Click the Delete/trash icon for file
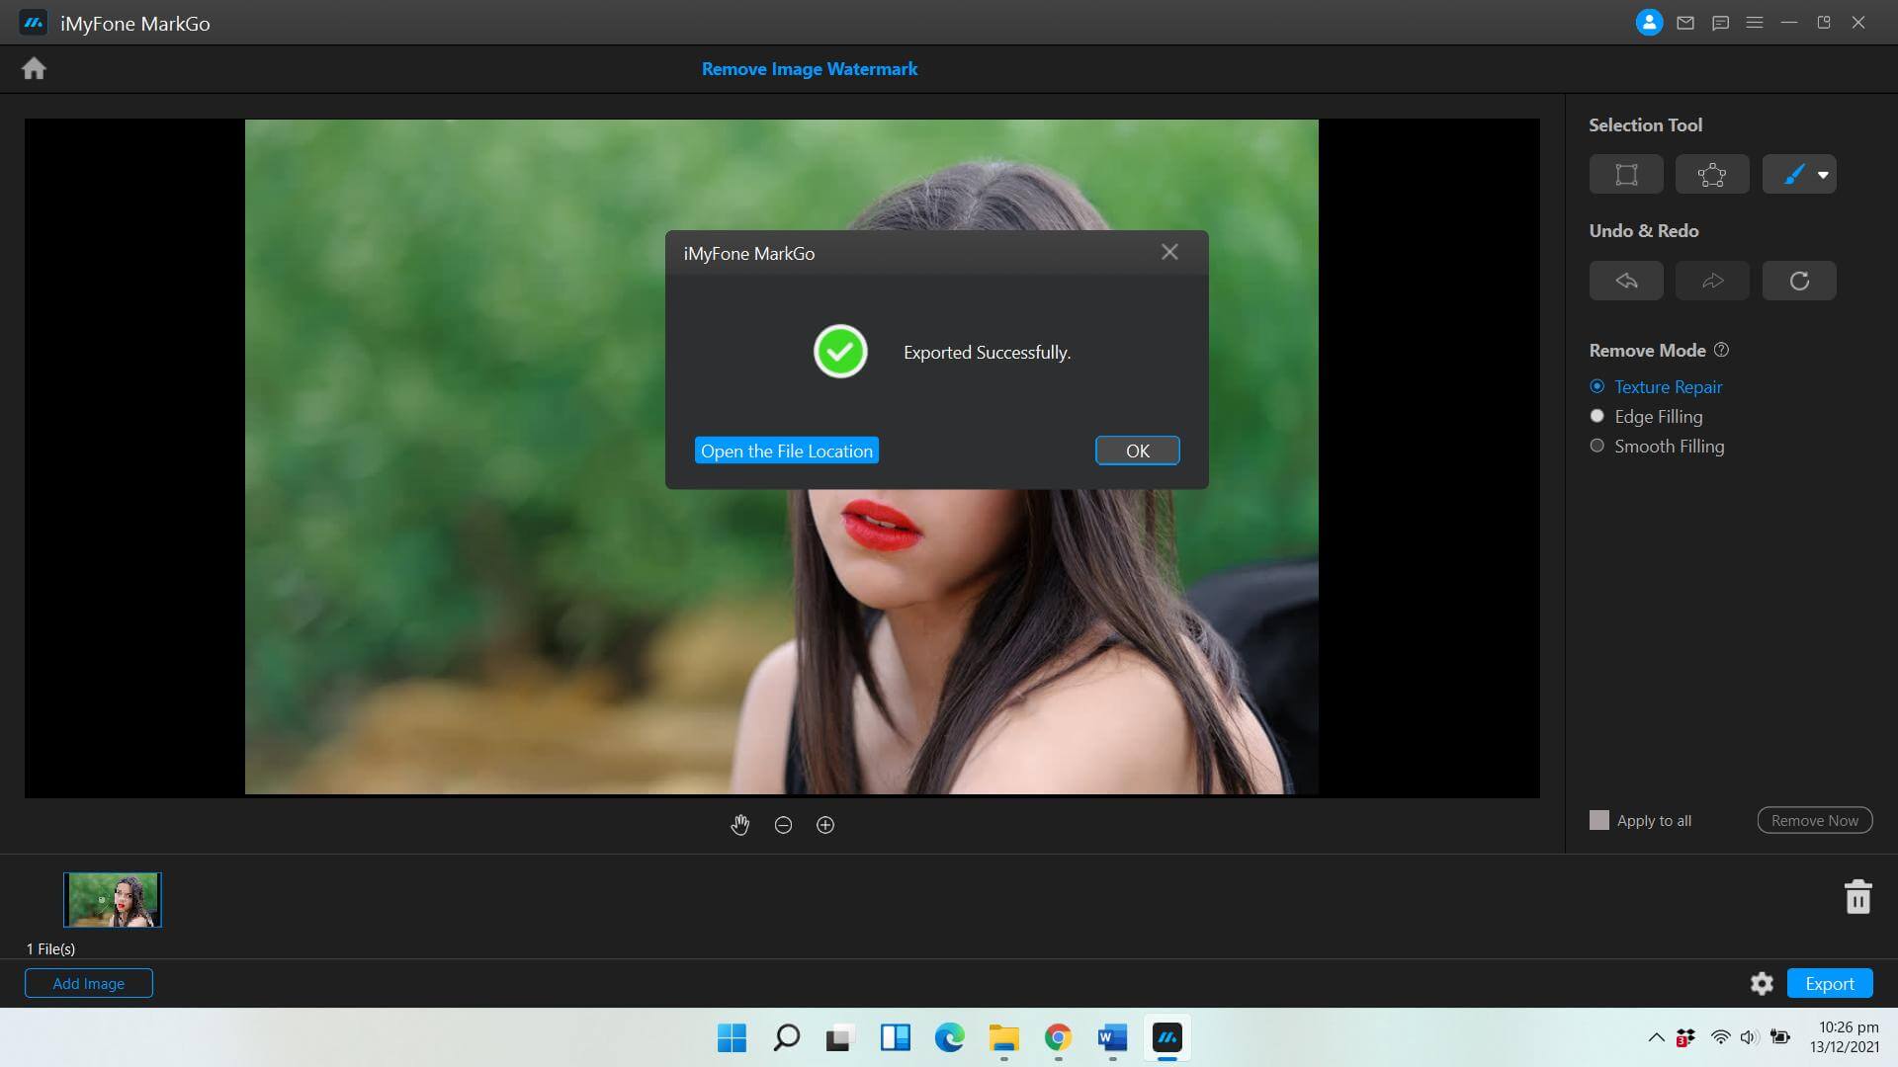Viewport: 1898px width, 1067px height. 1857,896
